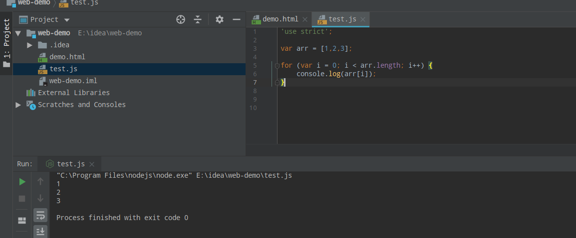Click the console.log line in editor
The width and height of the screenshot is (576, 238).
coord(336,74)
